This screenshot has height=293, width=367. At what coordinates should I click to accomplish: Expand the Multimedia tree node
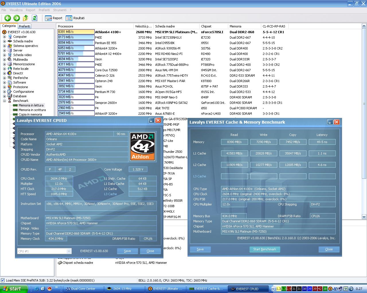point(4,60)
